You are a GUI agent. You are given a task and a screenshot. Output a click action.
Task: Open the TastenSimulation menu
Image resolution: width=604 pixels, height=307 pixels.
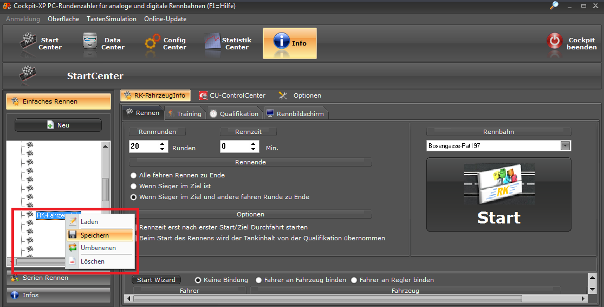coord(112,19)
